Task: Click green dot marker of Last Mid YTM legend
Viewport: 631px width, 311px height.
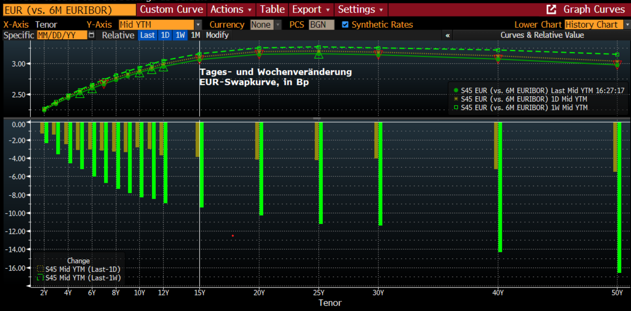Action: pyautogui.click(x=456, y=90)
